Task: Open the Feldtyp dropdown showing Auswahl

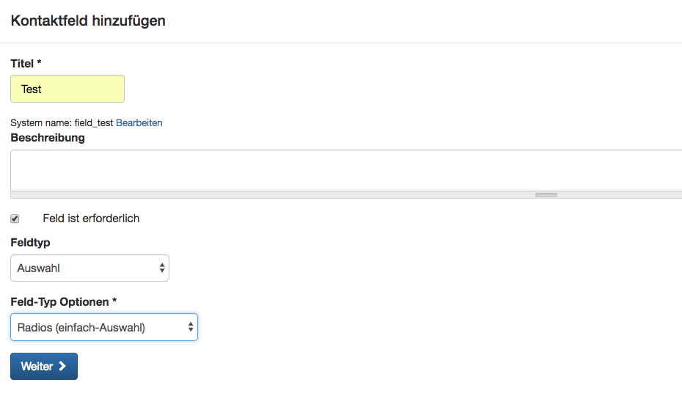Action: click(89, 268)
